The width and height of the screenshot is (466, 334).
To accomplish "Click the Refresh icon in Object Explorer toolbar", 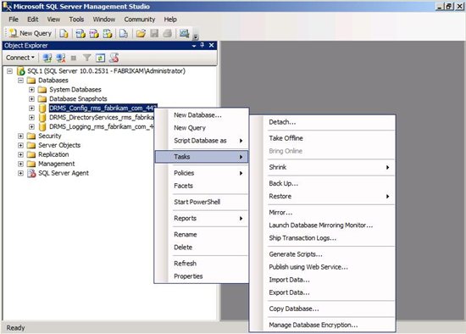I will click(100, 58).
